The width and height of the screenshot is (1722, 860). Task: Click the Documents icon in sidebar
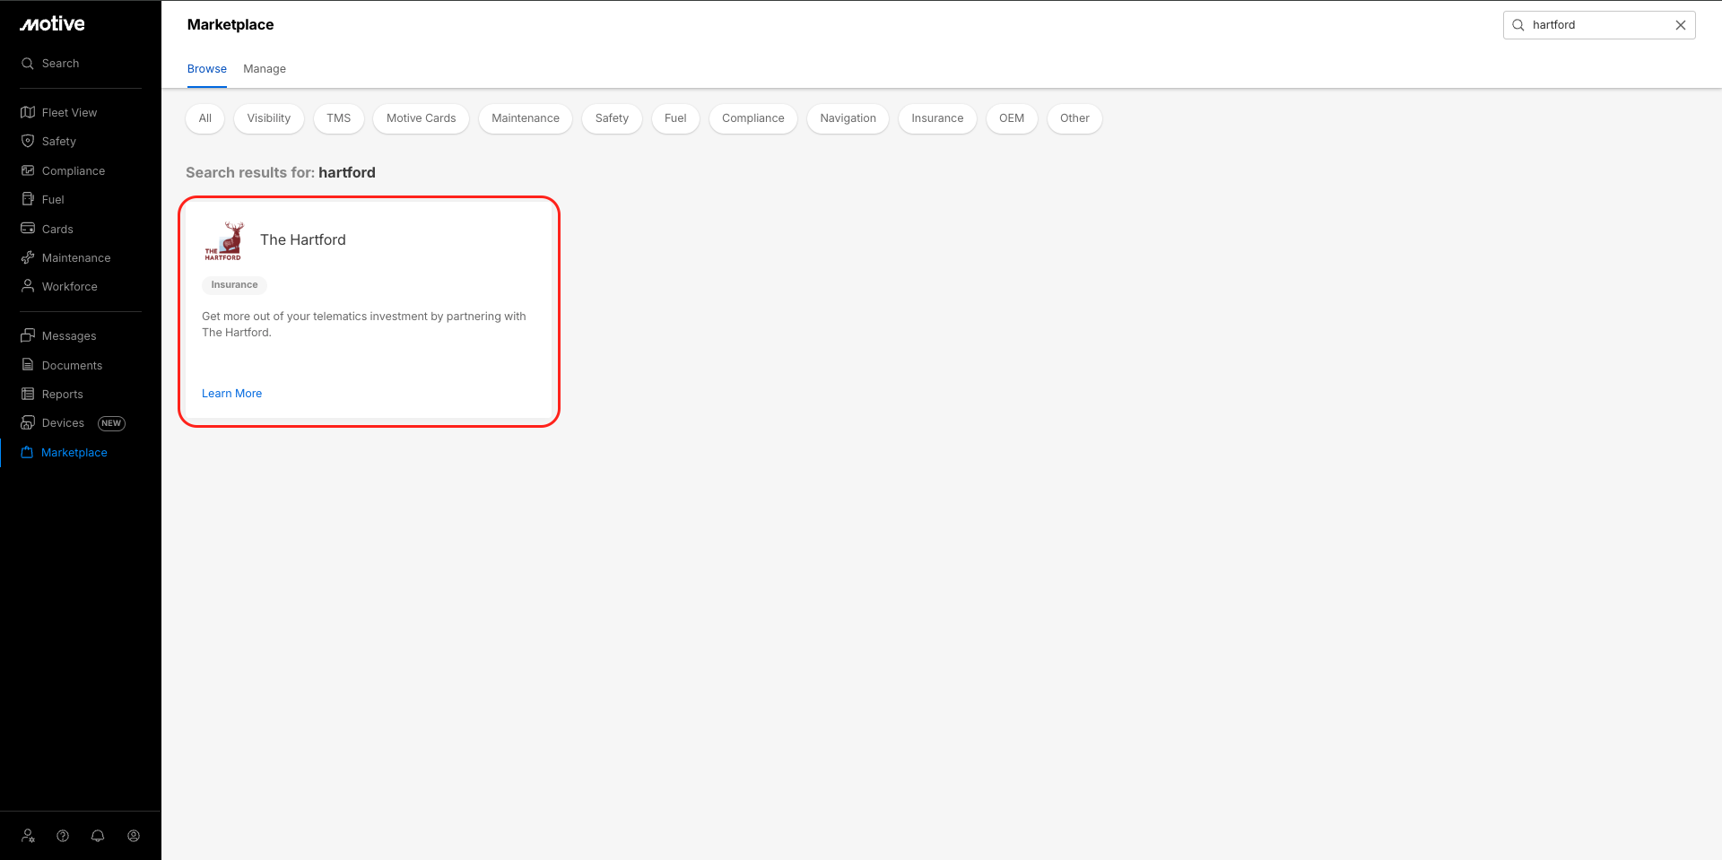tap(28, 365)
